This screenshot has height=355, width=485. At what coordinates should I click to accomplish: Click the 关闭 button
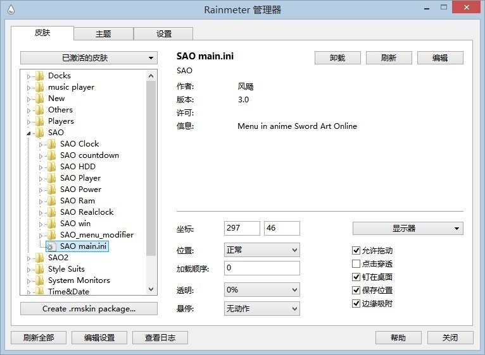450,338
